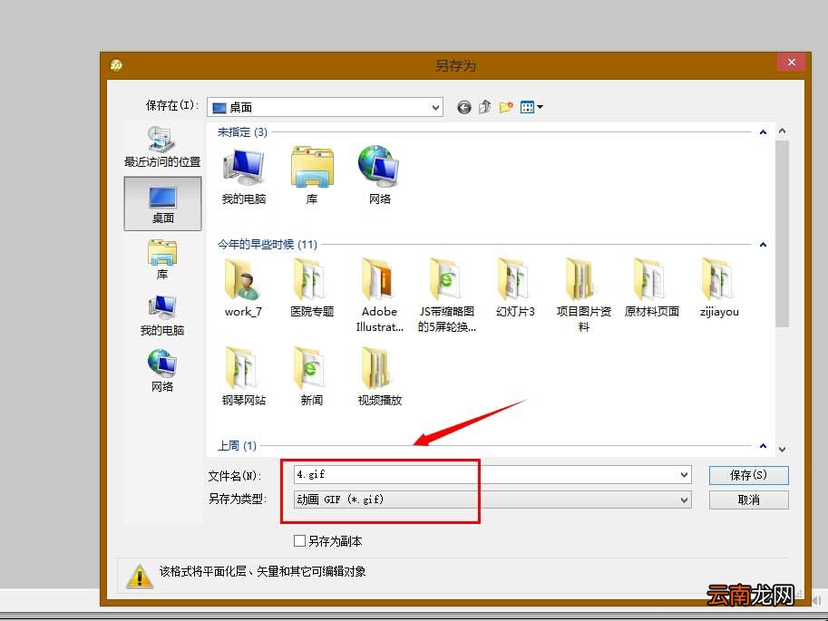This screenshot has height=621, width=828.
Task: Click the 文件名 input field
Action: pos(486,475)
